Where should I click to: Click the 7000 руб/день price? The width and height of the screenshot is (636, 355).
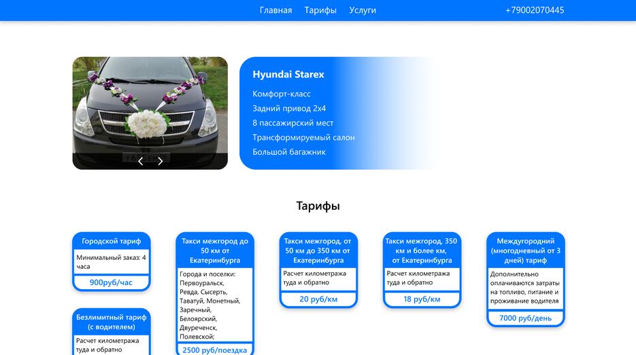[x=526, y=318]
